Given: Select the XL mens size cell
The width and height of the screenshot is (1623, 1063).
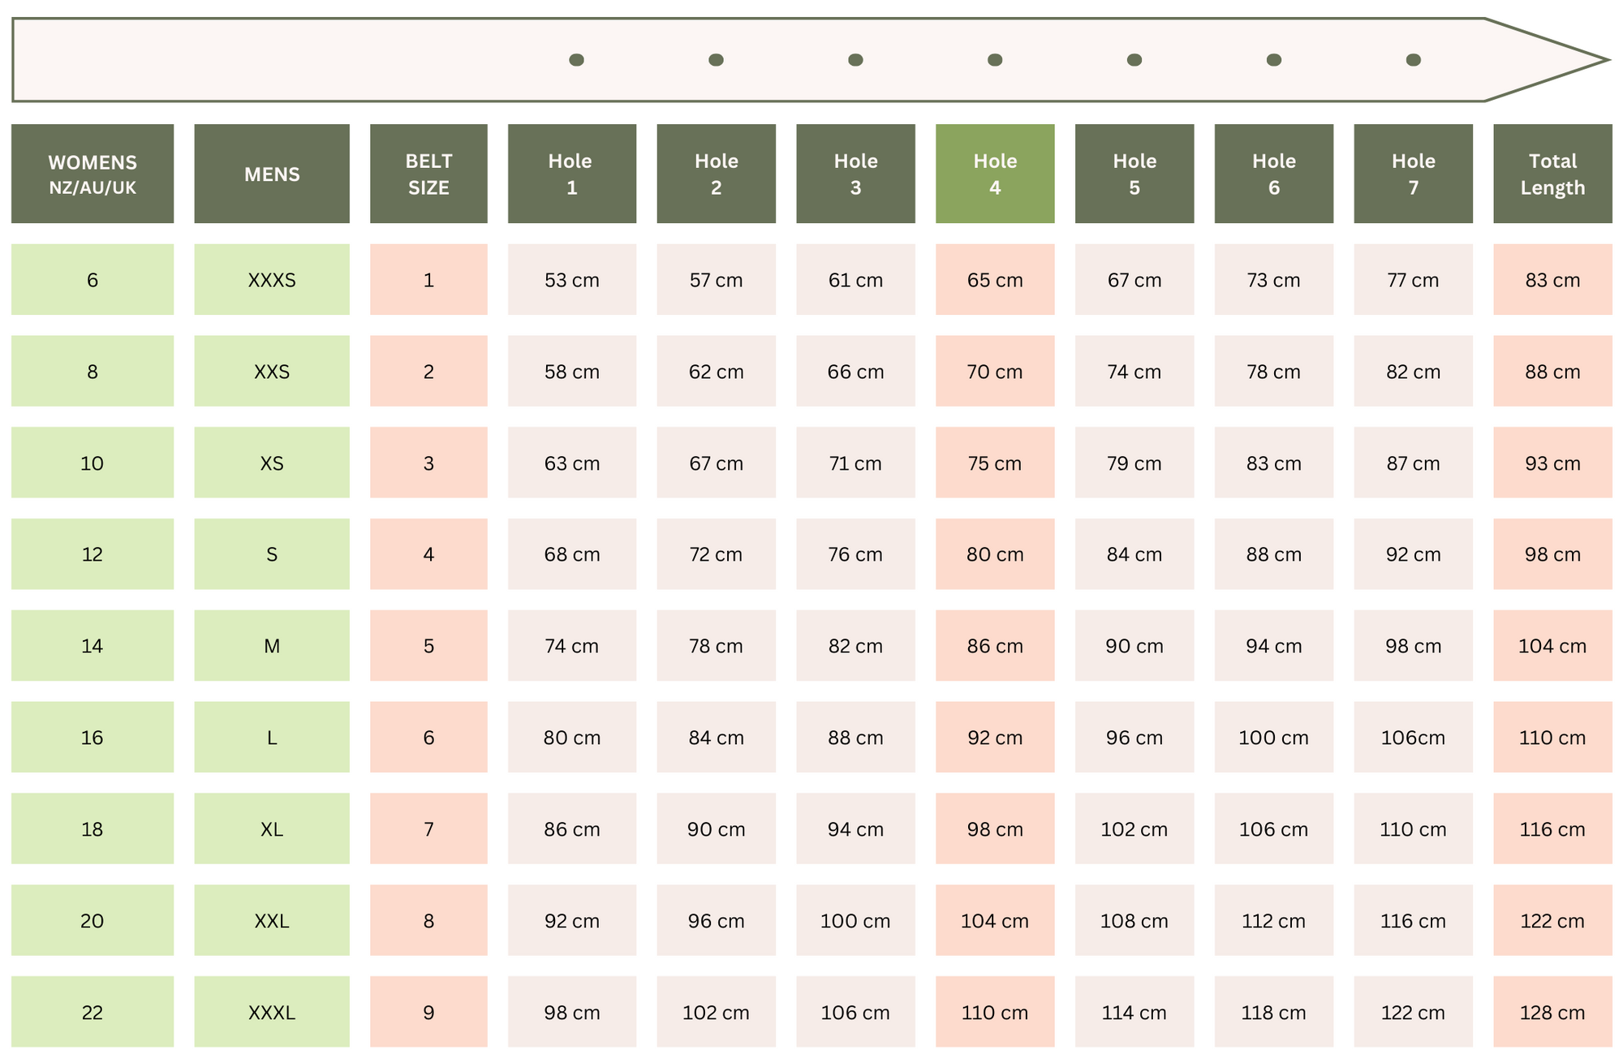Looking at the screenshot, I should (272, 828).
